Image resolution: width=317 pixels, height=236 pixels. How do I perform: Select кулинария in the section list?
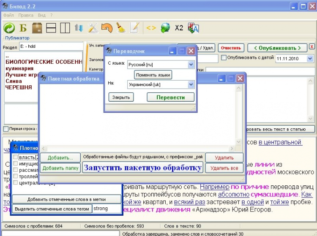[x=19, y=68]
